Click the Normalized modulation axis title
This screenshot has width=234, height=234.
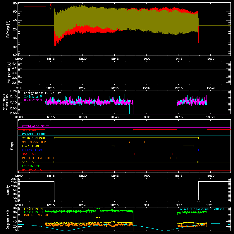click(6, 102)
